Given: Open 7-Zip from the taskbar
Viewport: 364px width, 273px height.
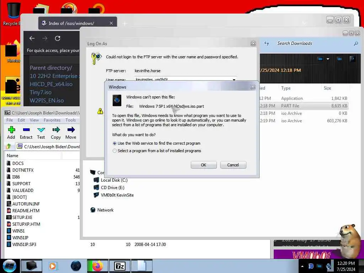Looking at the screenshot, I should click(120, 266).
